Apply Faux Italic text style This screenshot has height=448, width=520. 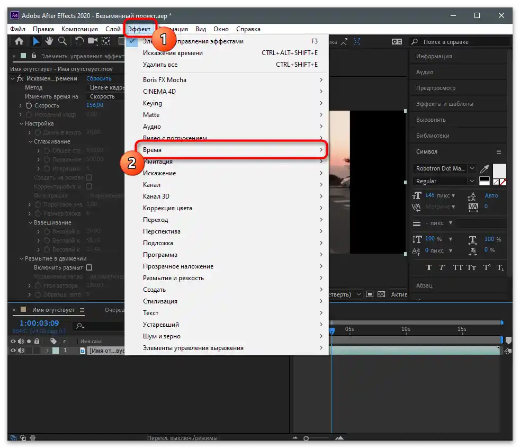(x=442, y=267)
